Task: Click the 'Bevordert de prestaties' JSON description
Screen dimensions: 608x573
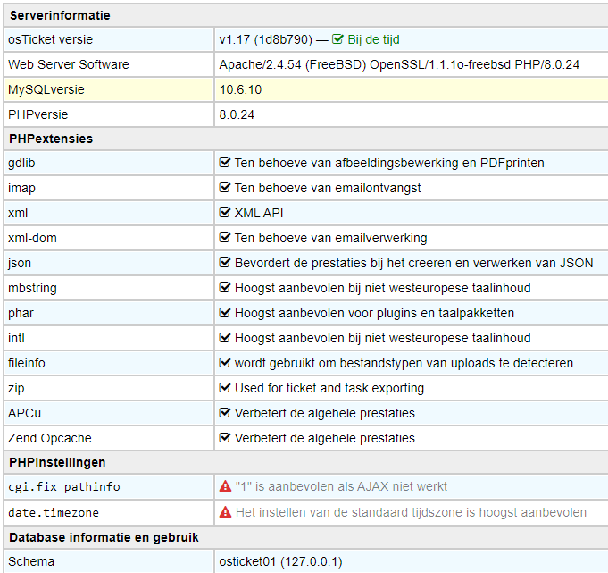Action: click(413, 263)
